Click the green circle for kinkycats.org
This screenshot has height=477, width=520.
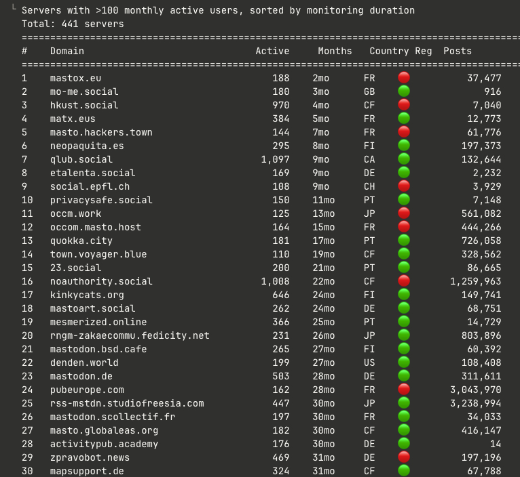(404, 295)
